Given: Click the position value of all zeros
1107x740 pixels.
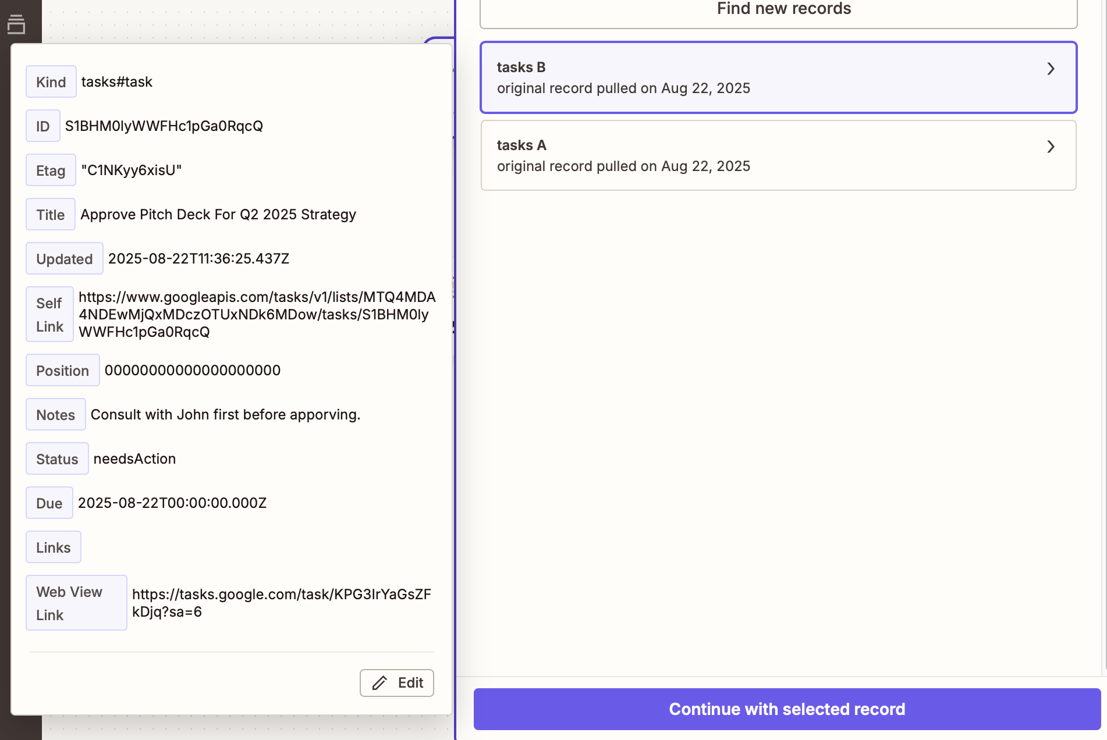Looking at the screenshot, I should coord(193,371).
